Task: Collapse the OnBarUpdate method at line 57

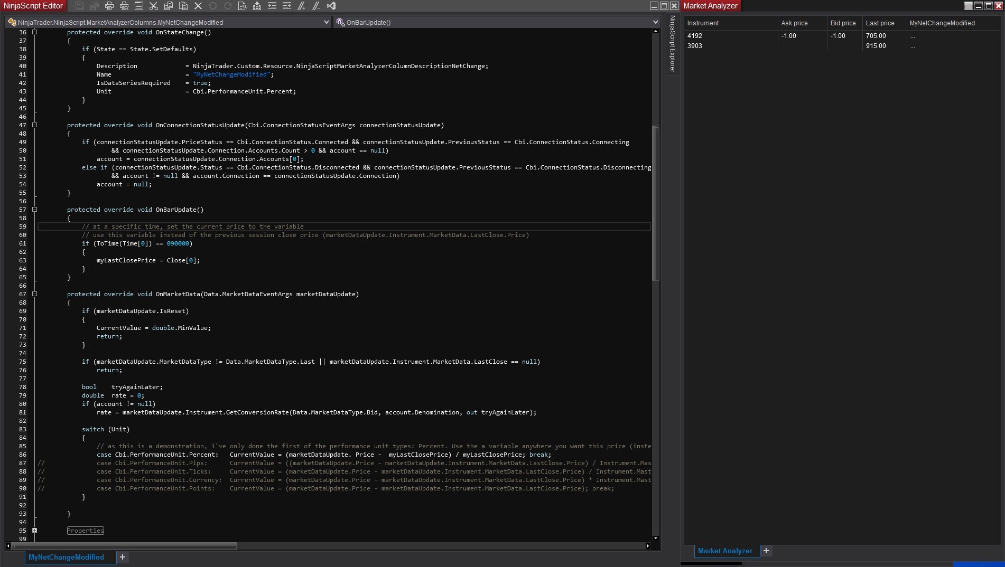Action: tap(35, 210)
